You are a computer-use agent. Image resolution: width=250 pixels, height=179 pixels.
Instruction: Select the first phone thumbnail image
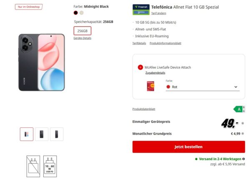coord(27,134)
